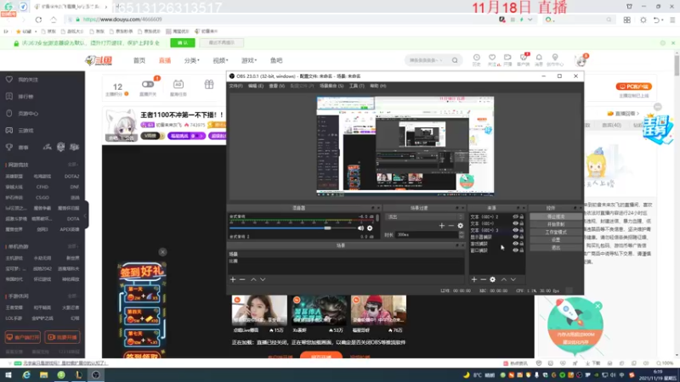Open browser address bar dropdown chevron

coord(530,20)
